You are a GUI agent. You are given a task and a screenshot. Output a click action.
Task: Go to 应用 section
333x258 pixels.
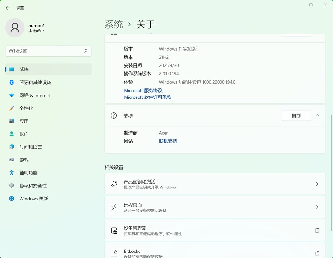(24, 121)
